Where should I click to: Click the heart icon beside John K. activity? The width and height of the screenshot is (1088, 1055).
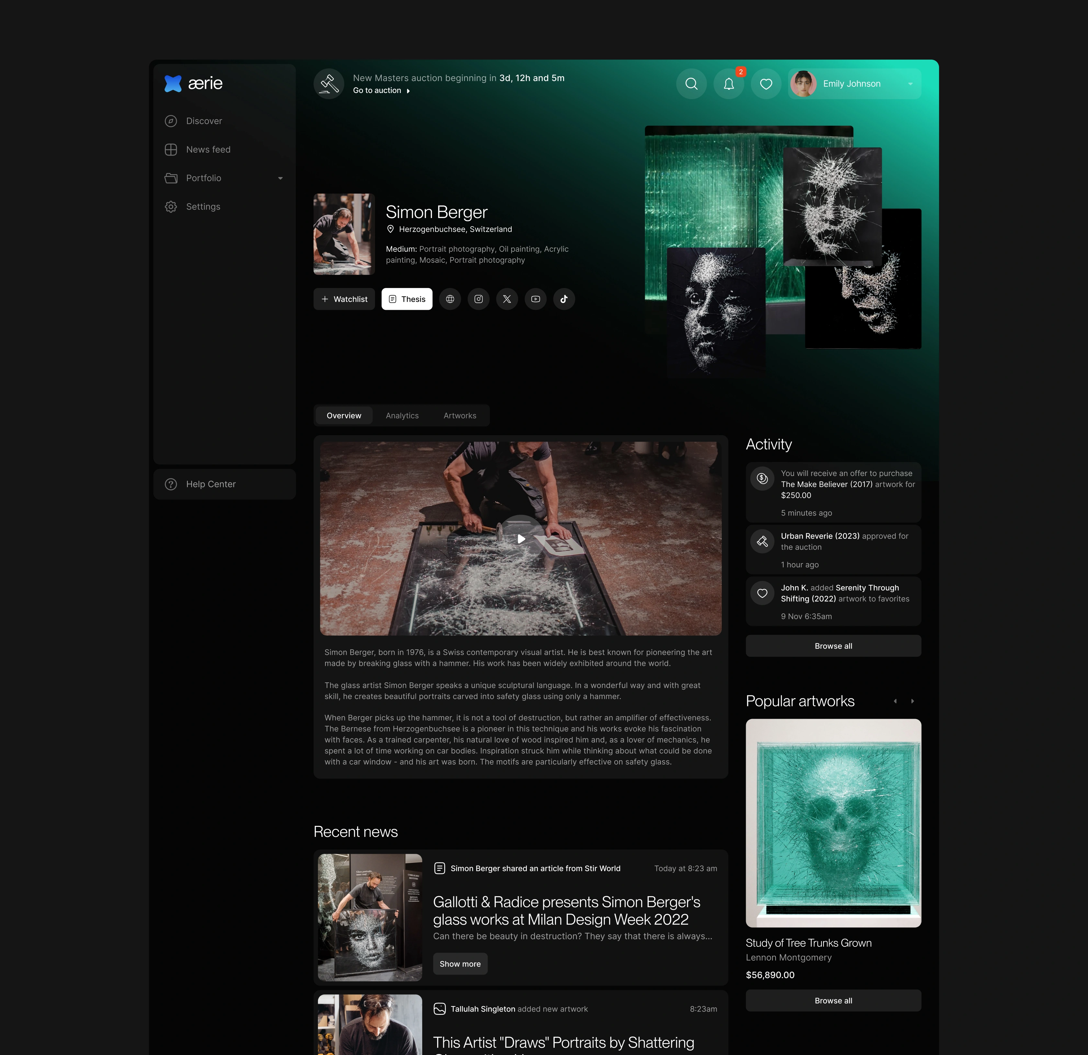click(x=763, y=593)
